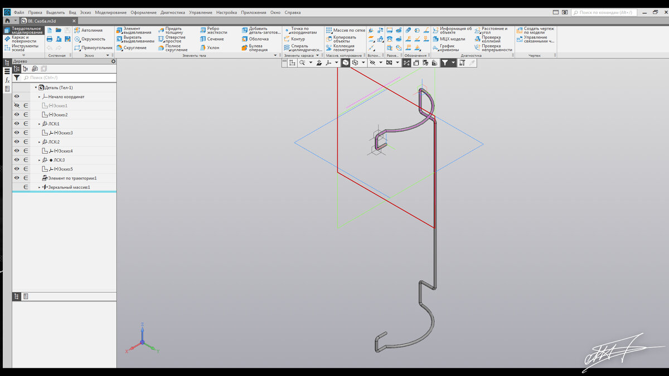Expand the ЛСК:2 tree node

pyautogui.click(x=39, y=141)
